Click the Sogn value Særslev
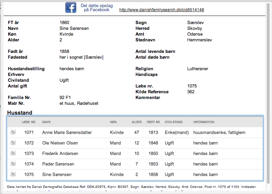Viewport: 272px width, 194px height. [x=195, y=23]
